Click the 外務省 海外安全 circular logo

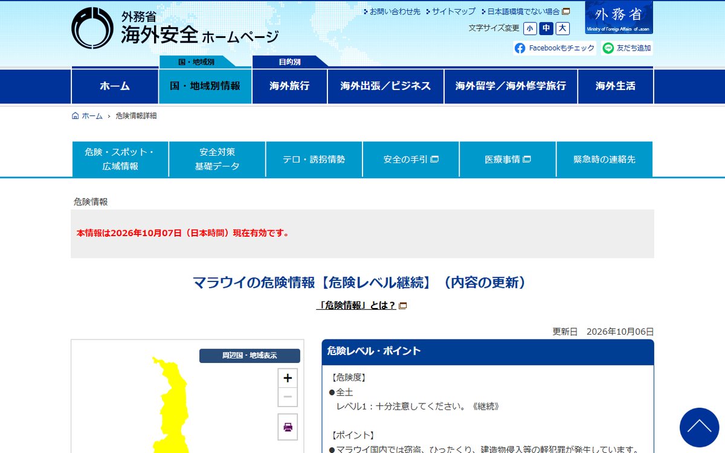point(92,28)
